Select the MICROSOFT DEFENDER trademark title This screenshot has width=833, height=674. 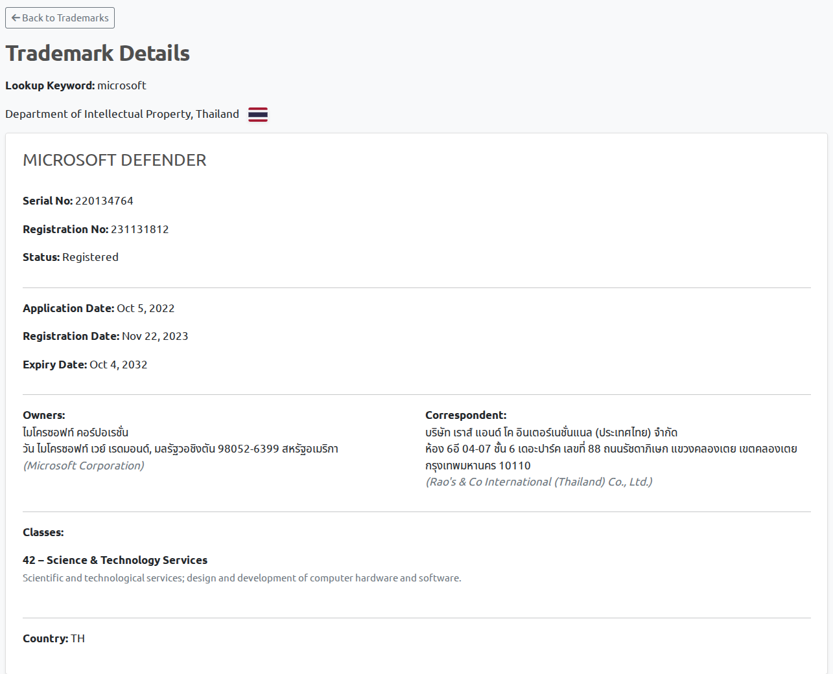(x=115, y=160)
